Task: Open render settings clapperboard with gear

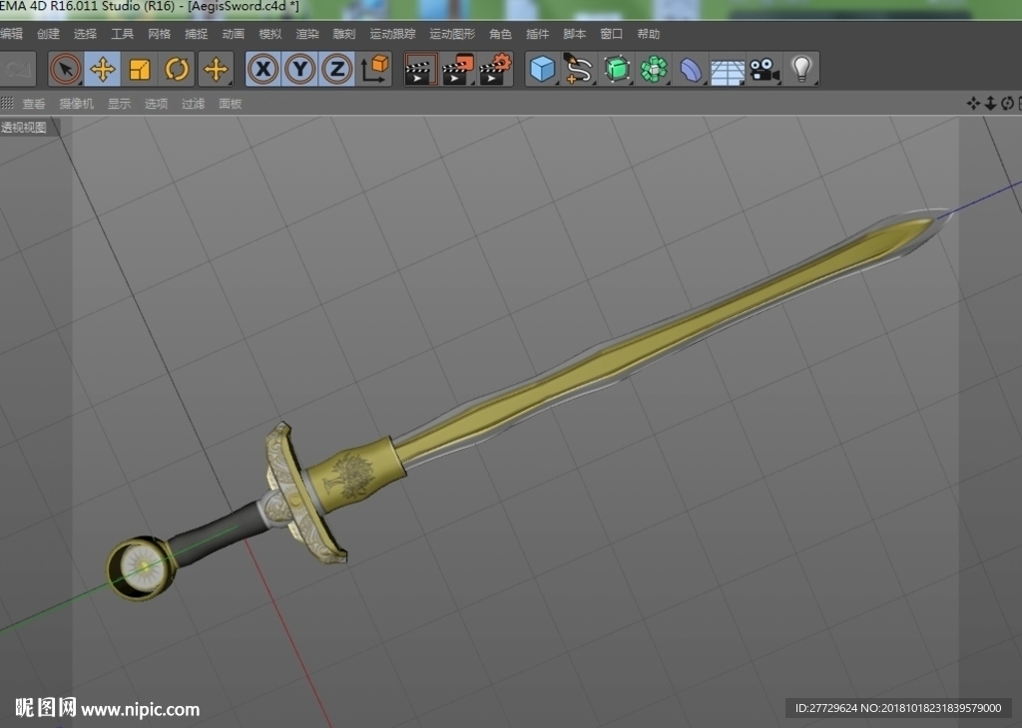Action: point(495,69)
